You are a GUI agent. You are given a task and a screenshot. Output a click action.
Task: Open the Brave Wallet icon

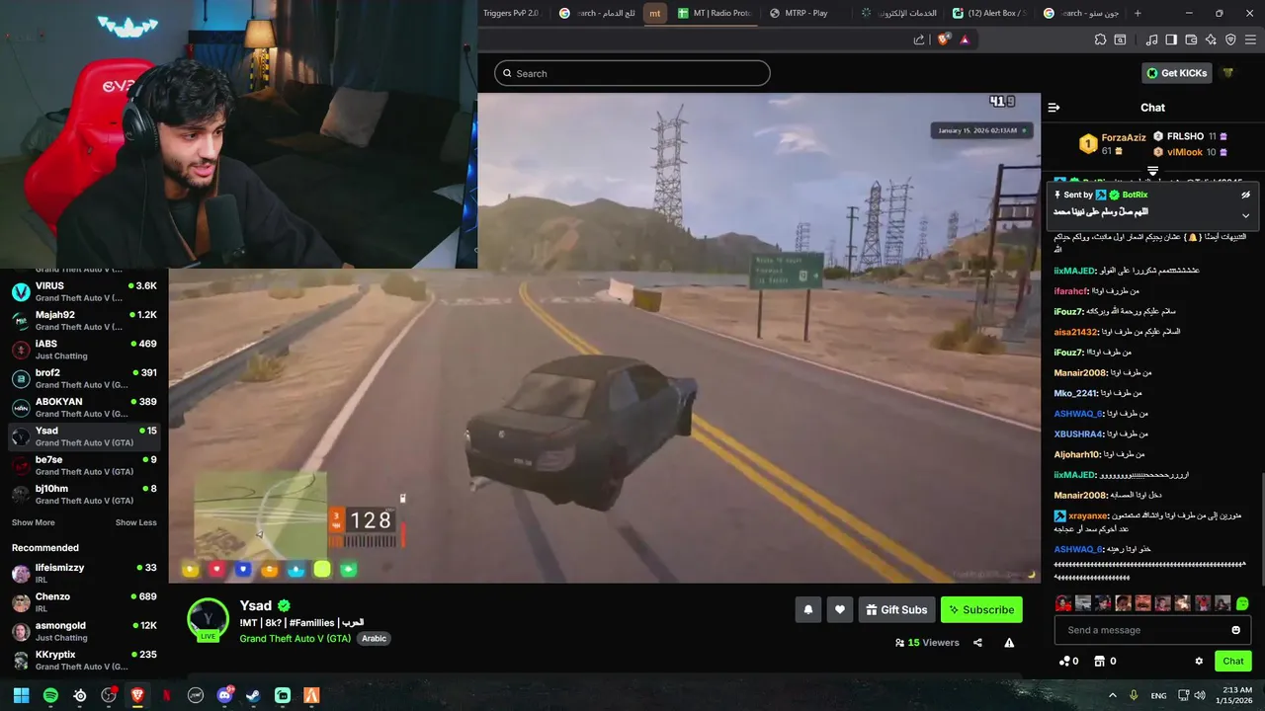point(1191,39)
